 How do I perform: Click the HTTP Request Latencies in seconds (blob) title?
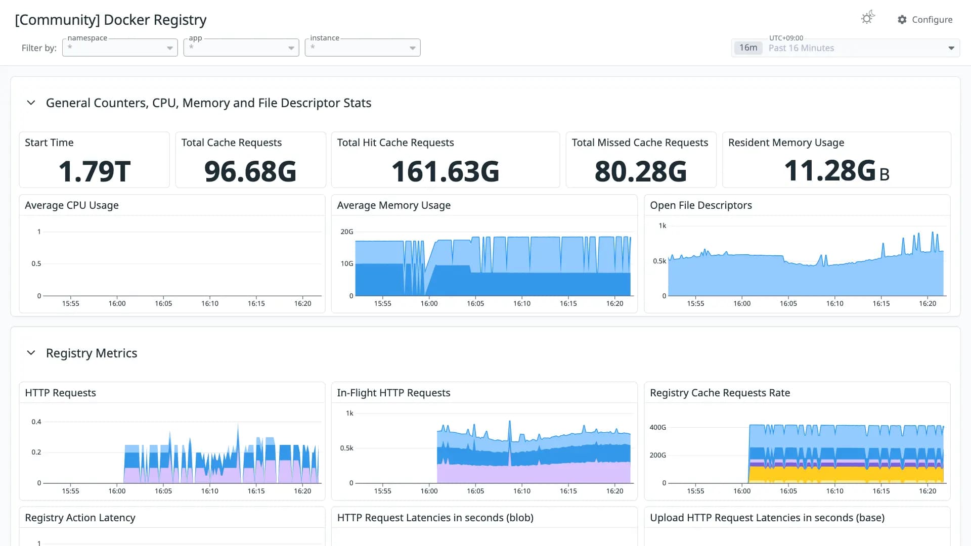coord(435,518)
